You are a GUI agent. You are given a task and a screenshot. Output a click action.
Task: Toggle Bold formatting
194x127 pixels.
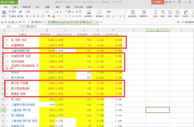[x=27, y=16]
